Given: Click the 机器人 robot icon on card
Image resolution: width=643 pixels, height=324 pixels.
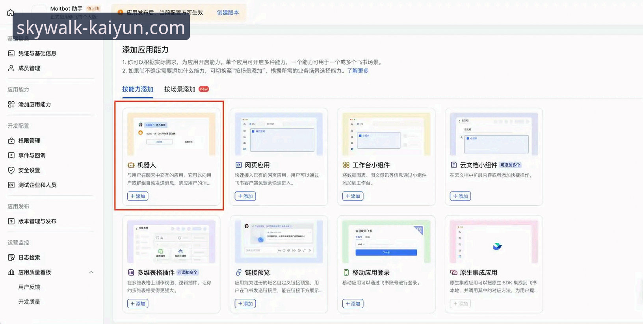Looking at the screenshot, I should 131,165.
